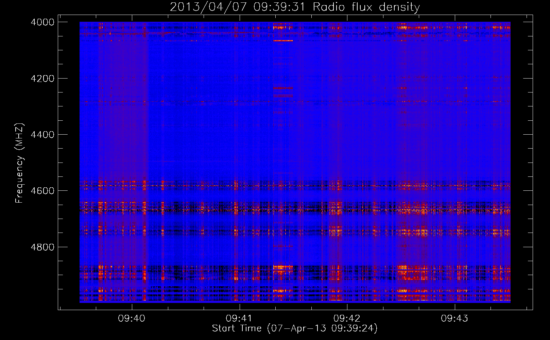The image size is (550, 340).
Task: Click the 09:41 time axis label
Action: click(239, 319)
